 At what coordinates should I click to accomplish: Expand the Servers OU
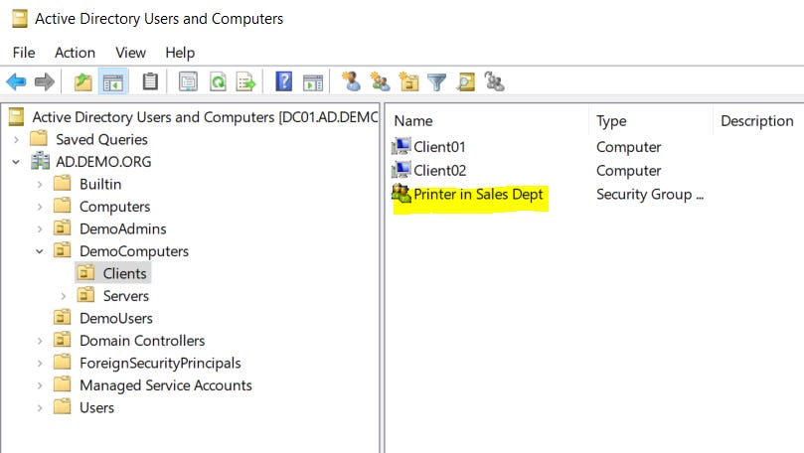tap(64, 296)
